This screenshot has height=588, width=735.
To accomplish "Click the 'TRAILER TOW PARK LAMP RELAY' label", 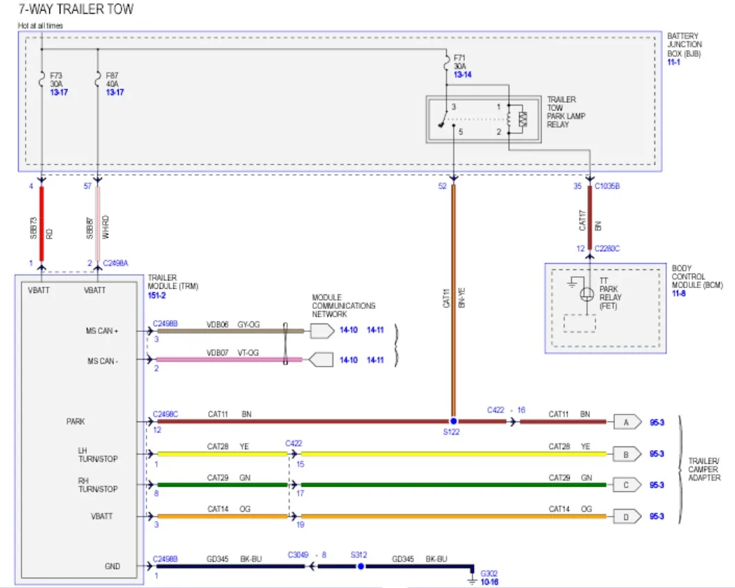I will [566, 112].
